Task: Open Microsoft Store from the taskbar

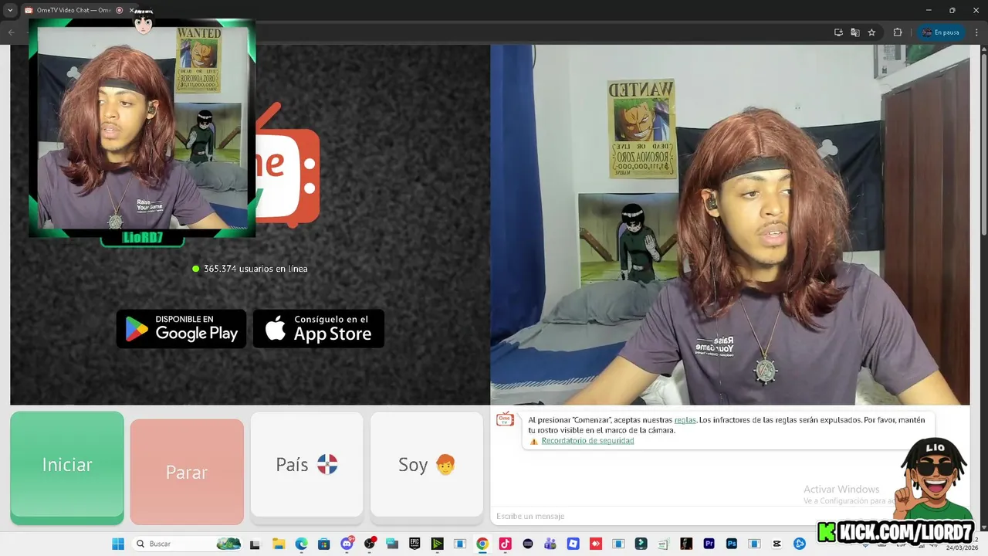Action: (324, 544)
